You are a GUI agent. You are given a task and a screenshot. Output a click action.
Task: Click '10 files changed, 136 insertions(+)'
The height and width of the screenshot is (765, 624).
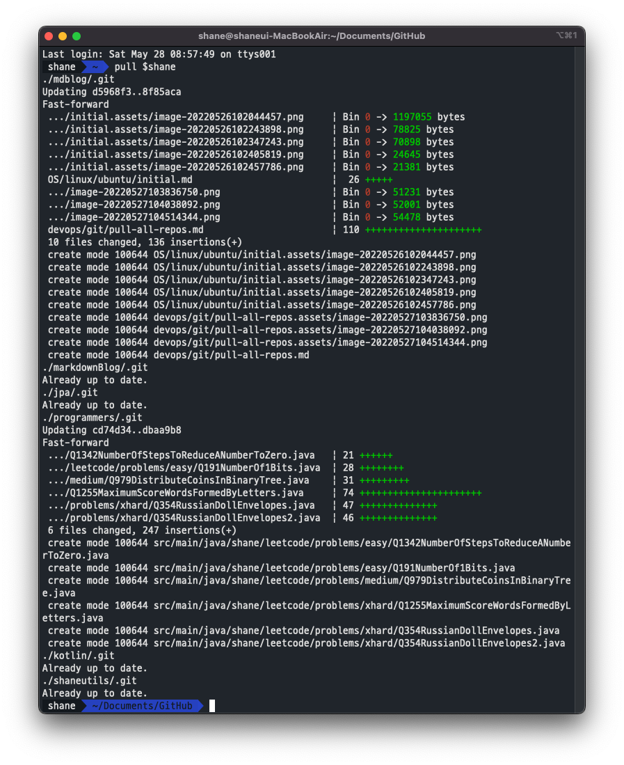[x=145, y=242]
